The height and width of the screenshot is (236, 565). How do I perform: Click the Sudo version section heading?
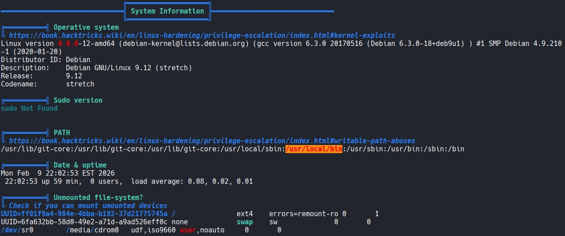78,100
